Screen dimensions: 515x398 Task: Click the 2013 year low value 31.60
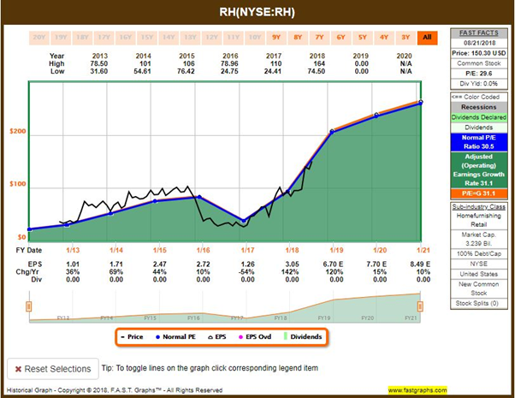coord(99,71)
